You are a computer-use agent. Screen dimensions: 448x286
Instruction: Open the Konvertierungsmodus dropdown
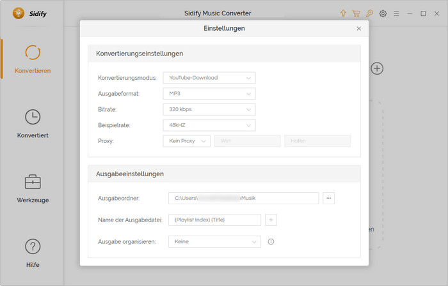point(209,78)
